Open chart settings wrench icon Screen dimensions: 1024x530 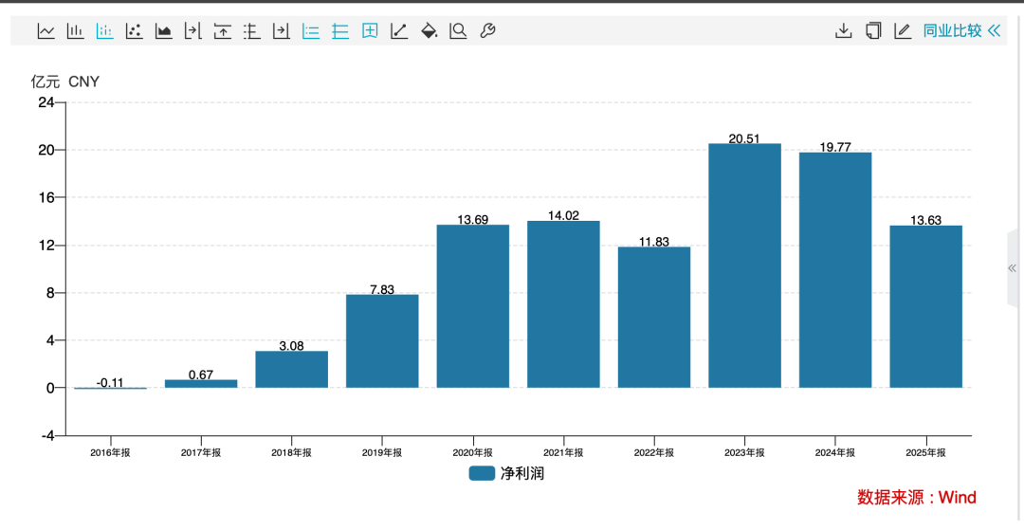tap(487, 30)
